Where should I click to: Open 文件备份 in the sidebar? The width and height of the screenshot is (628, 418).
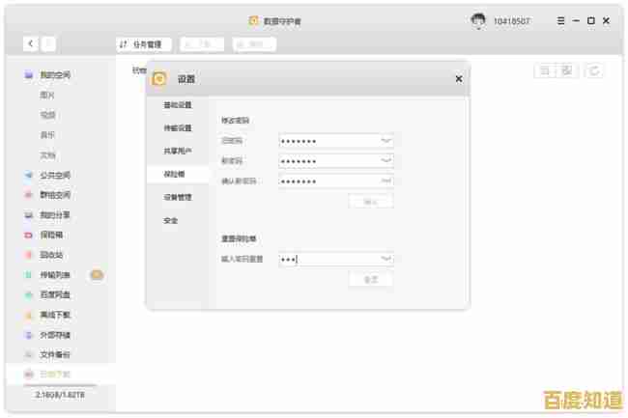55,355
